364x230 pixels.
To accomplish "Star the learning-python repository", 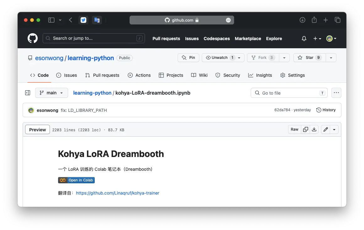I will tap(309, 58).
